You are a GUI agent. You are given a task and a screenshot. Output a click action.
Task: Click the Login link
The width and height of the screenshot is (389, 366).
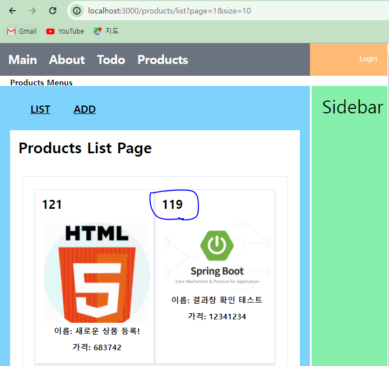(x=368, y=59)
